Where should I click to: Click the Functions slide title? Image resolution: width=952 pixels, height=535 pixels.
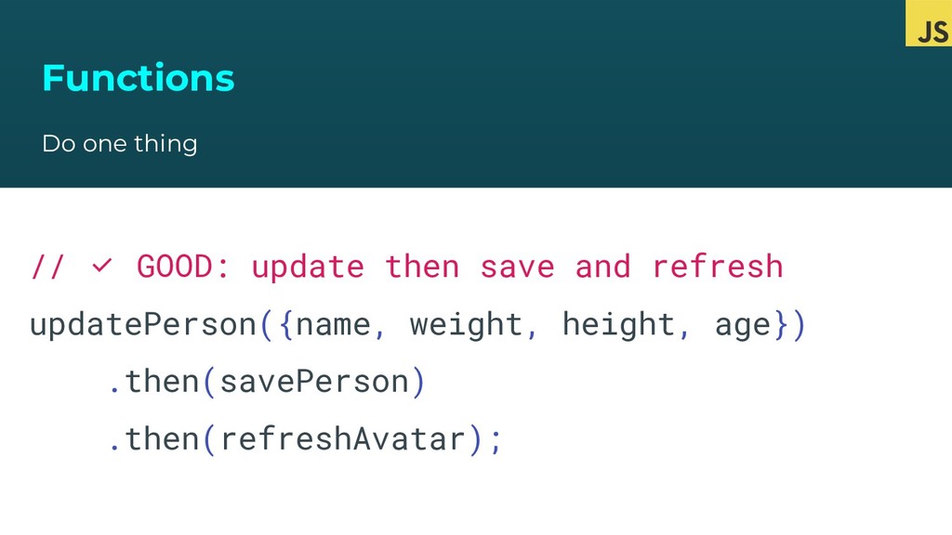139,78
